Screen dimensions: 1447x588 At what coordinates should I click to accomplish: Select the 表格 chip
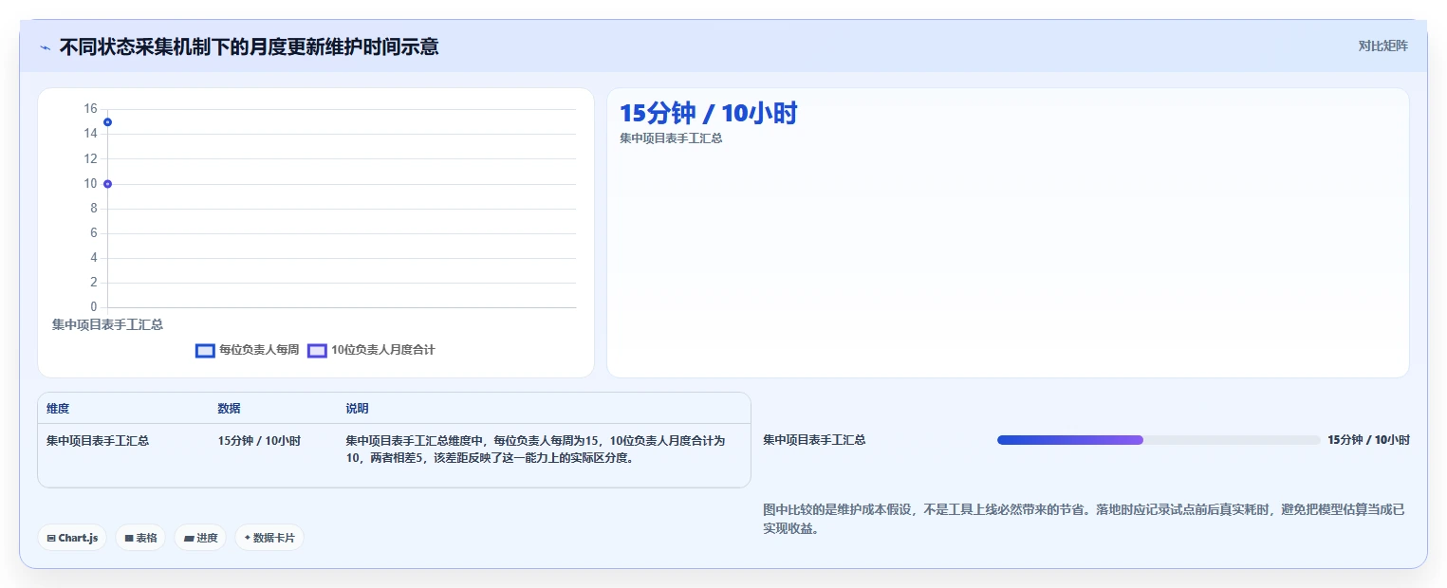[x=140, y=538]
